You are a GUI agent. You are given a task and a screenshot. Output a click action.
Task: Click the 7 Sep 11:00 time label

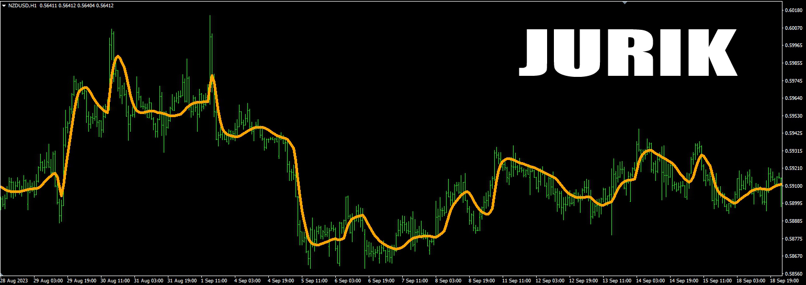click(x=416, y=281)
